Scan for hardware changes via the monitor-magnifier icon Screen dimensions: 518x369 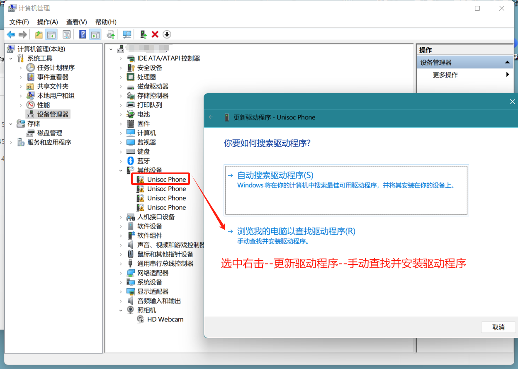coord(127,34)
